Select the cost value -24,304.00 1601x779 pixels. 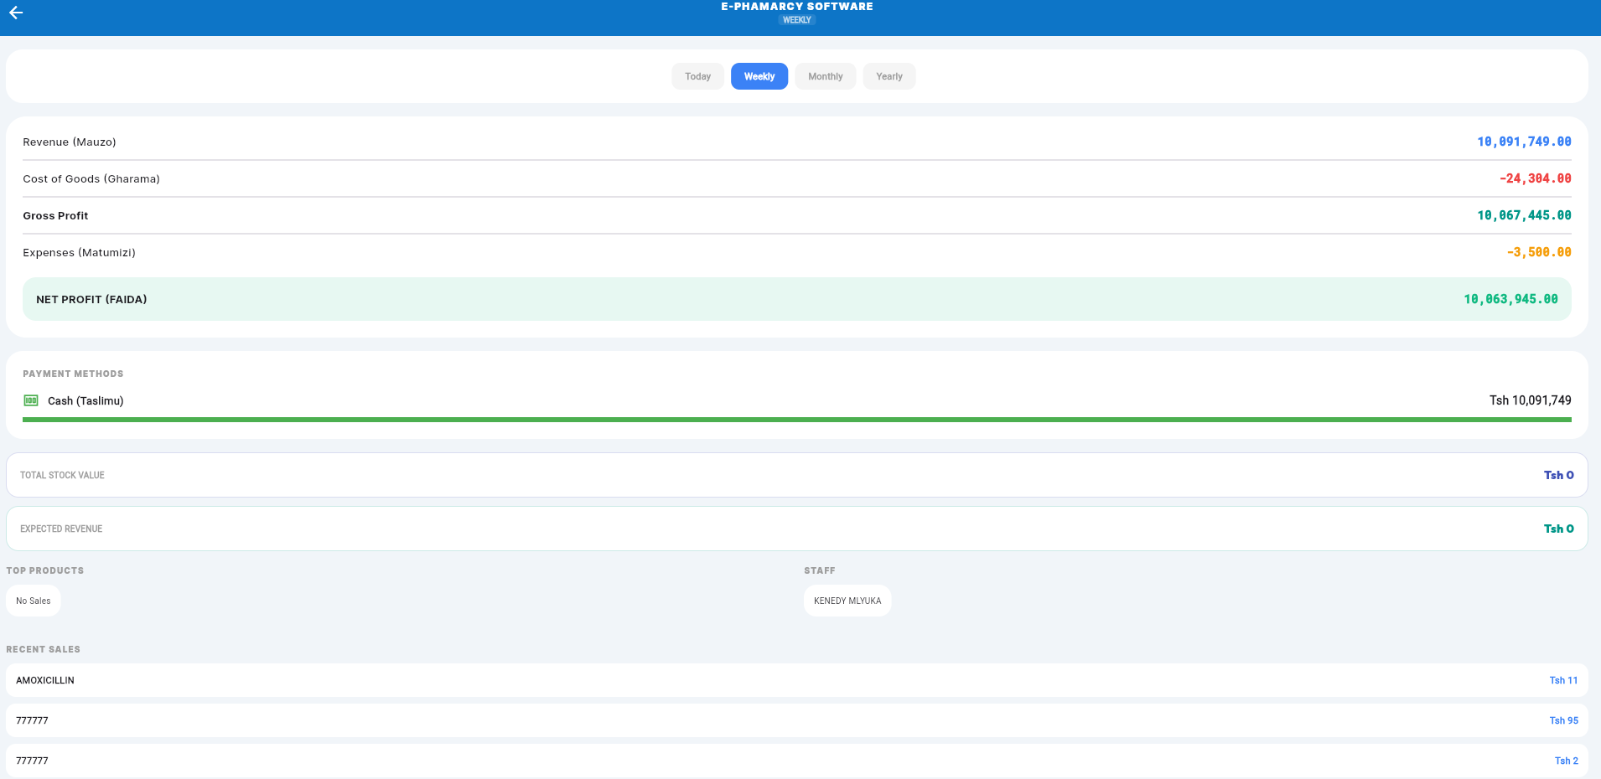(x=1536, y=178)
